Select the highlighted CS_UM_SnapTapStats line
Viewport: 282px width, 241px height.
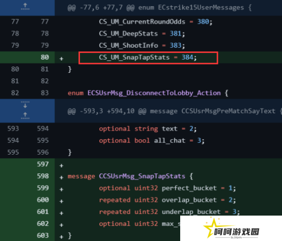click(148, 57)
